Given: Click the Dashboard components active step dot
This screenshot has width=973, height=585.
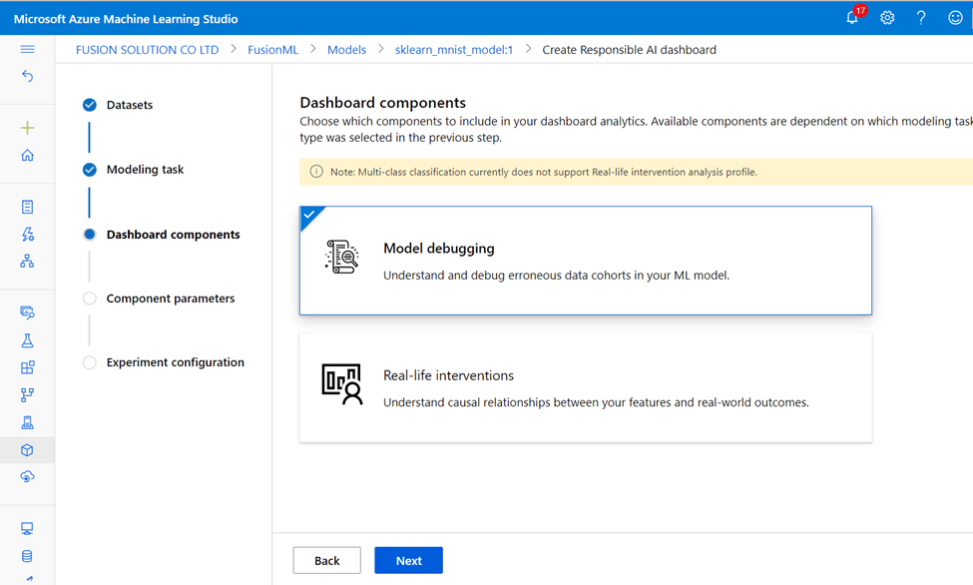Looking at the screenshot, I should point(90,235).
